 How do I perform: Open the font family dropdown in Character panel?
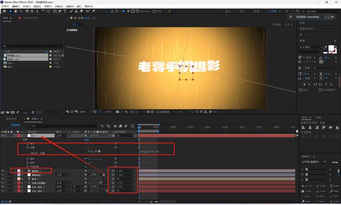pyautogui.click(x=311, y=47)
